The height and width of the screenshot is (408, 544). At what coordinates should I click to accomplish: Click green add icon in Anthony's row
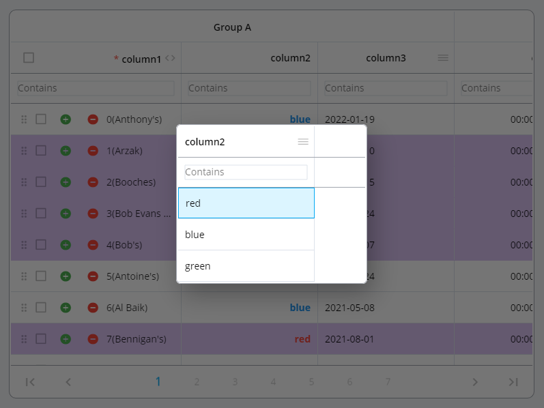tap(66, 119)
